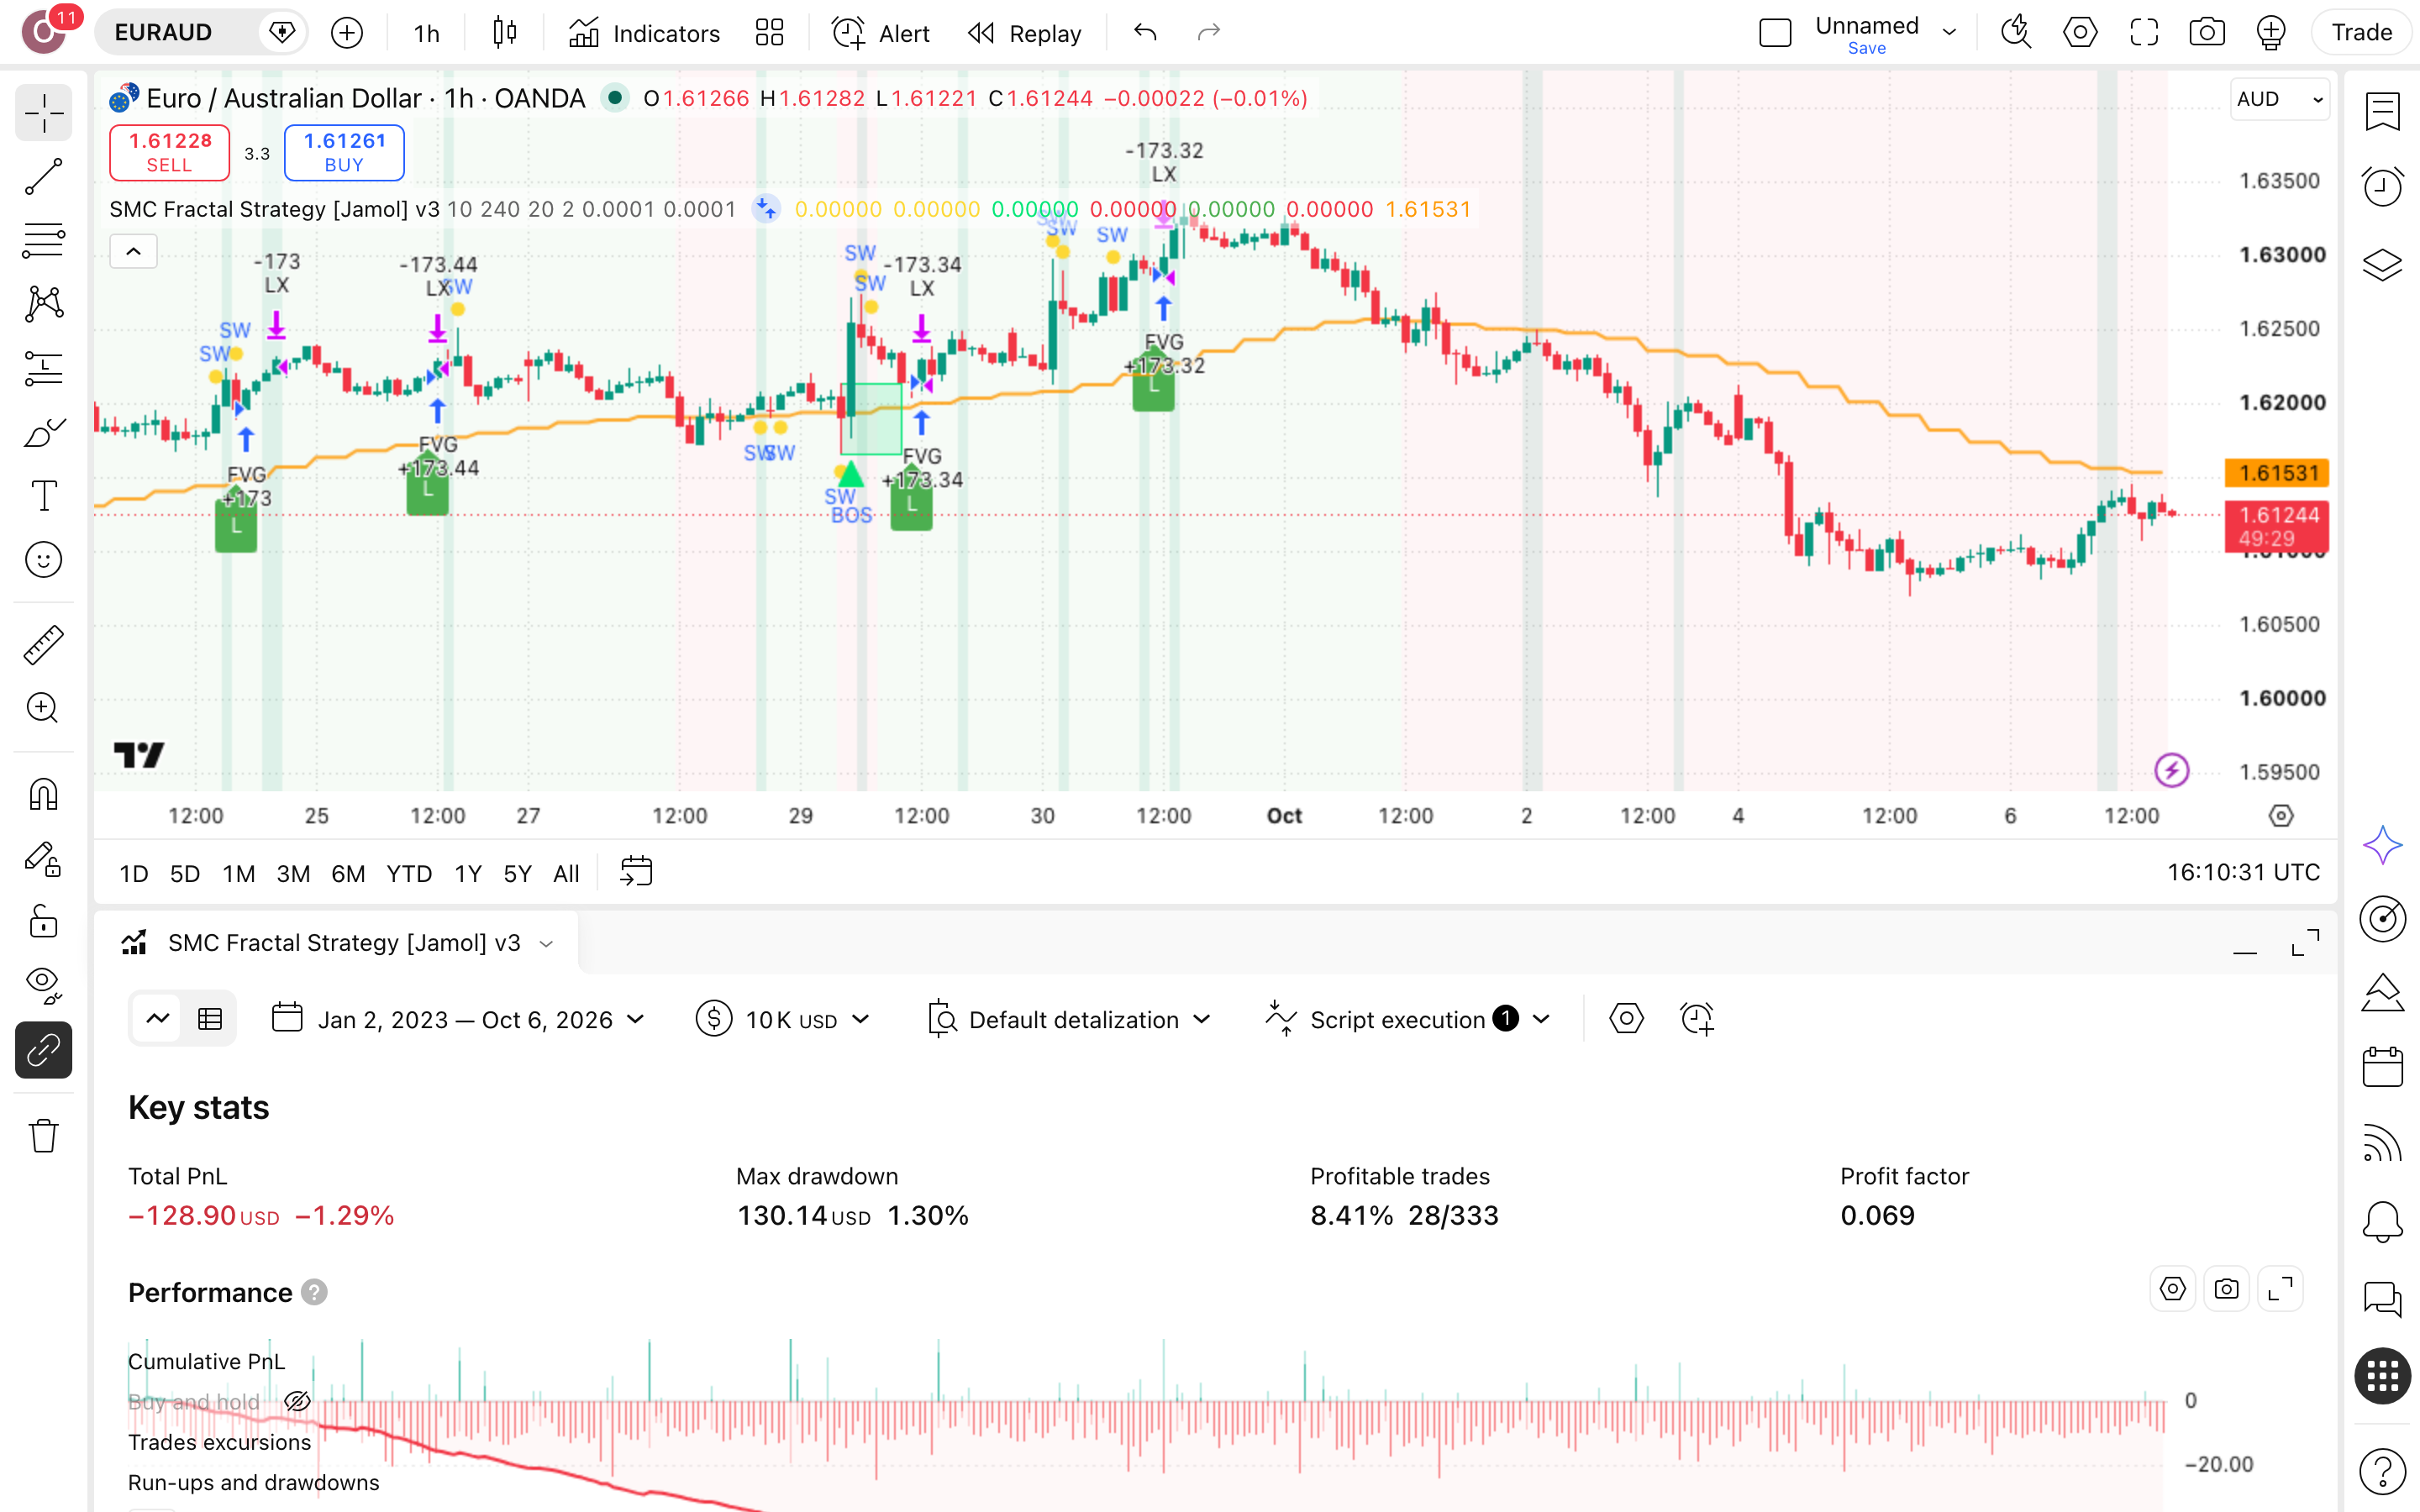Select the Fibonacci retracement tool

[x=43, y=240]
